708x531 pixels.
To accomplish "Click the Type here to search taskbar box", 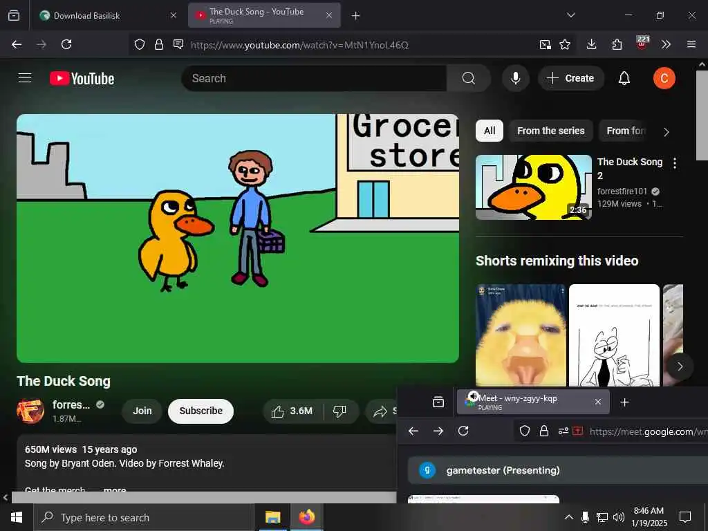I will 144,517.
